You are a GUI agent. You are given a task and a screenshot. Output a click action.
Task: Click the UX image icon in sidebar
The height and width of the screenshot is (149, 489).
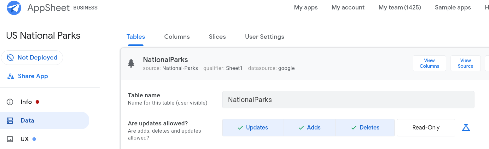coord(10,139)
